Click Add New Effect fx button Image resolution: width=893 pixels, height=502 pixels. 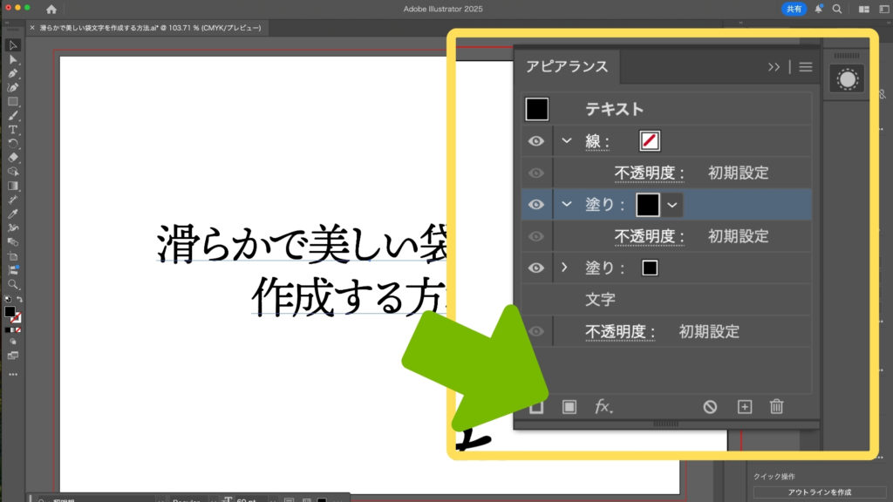click(603, 407)
